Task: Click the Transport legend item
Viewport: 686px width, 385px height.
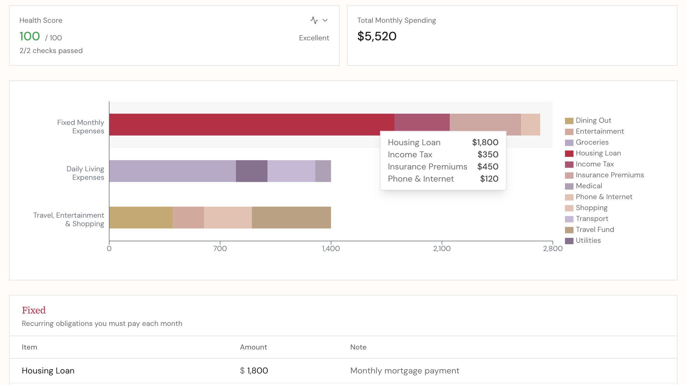Action: [x=592, y=219]
